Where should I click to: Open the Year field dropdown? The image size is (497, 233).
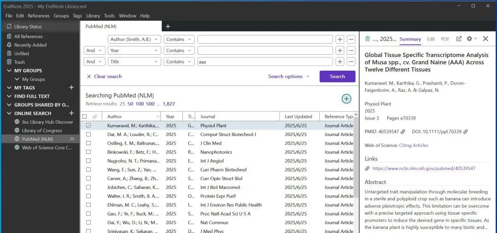click(x=134, y=51)
